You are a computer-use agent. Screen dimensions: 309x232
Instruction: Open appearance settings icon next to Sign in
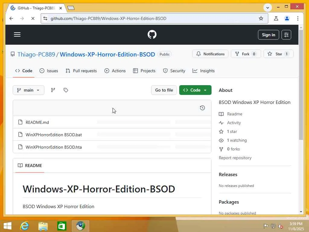click(x=286, y=35)
